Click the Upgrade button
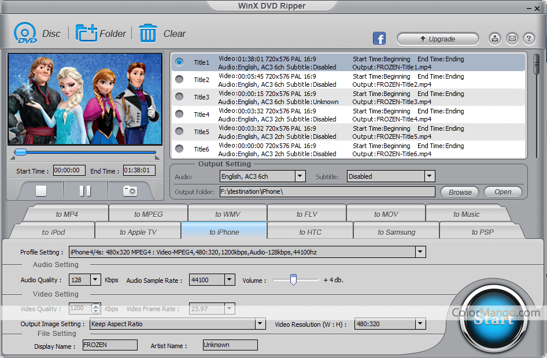This screenshot has height=358, width=547. click(438, 39)
